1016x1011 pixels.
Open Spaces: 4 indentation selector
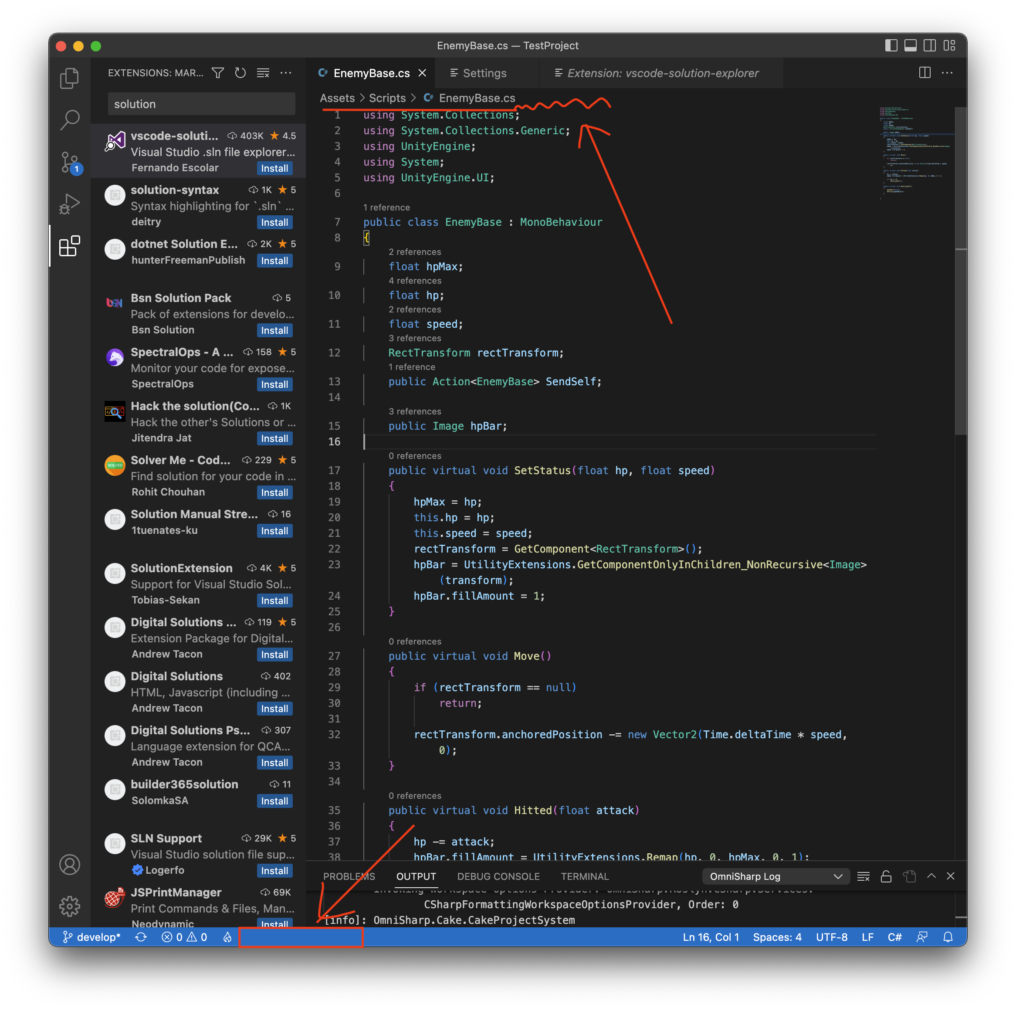pyautogui.click(x=777, y=937)
